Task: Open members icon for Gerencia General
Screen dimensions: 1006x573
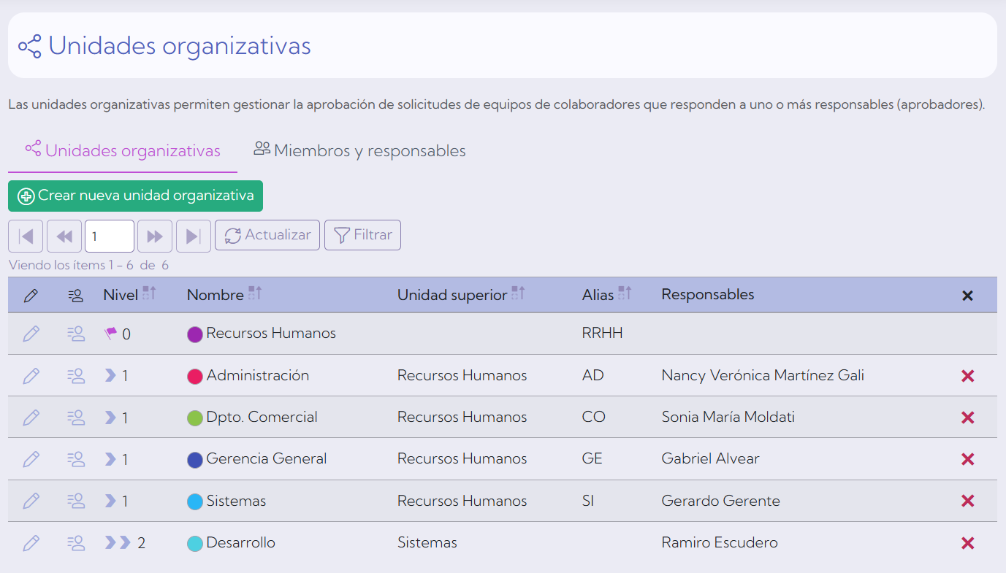Action: (x=75, y=459)
